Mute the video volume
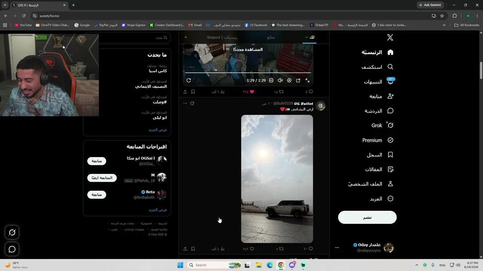 280,80
